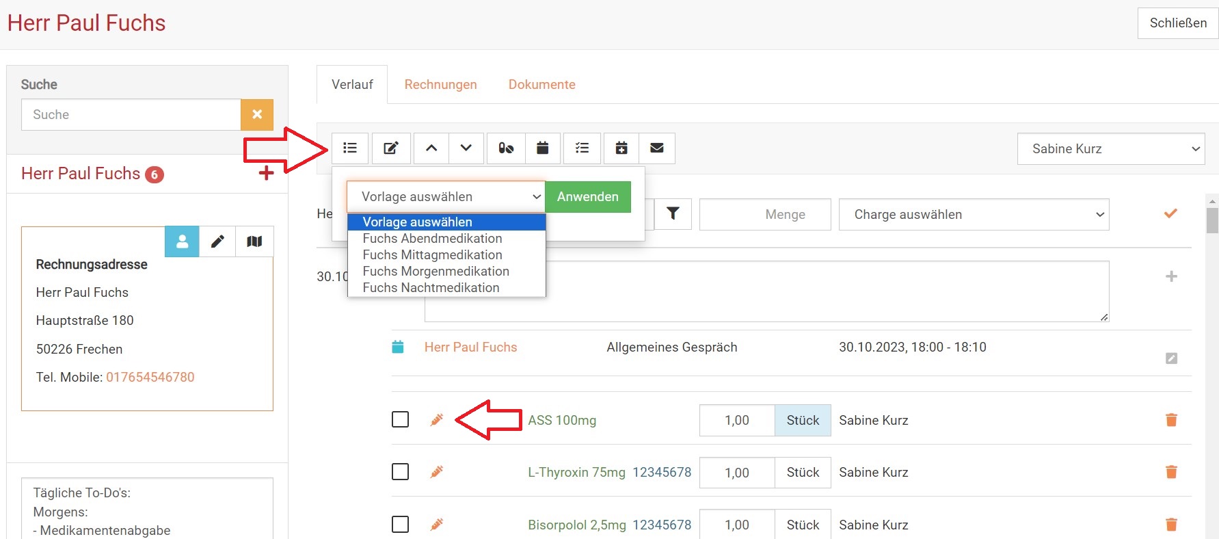Image resolution: width=1219 pixels, height=539 pixels.
Task: Click the list template icon in toolbar
Action: (350, 148)
